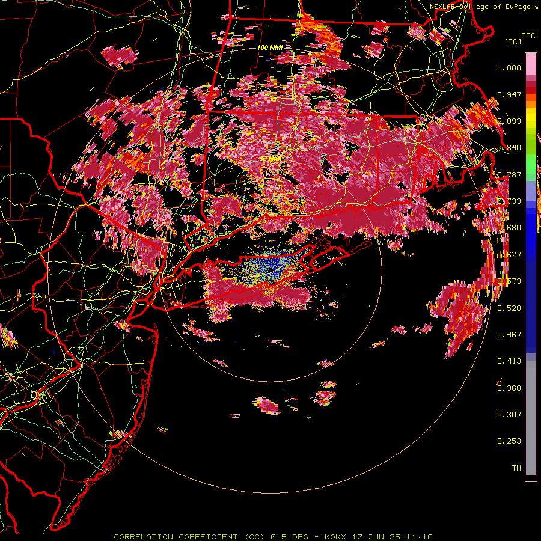Click the 1.000 scale value
The width and height of the screenshot is (541, 541).
coord(509,67)
